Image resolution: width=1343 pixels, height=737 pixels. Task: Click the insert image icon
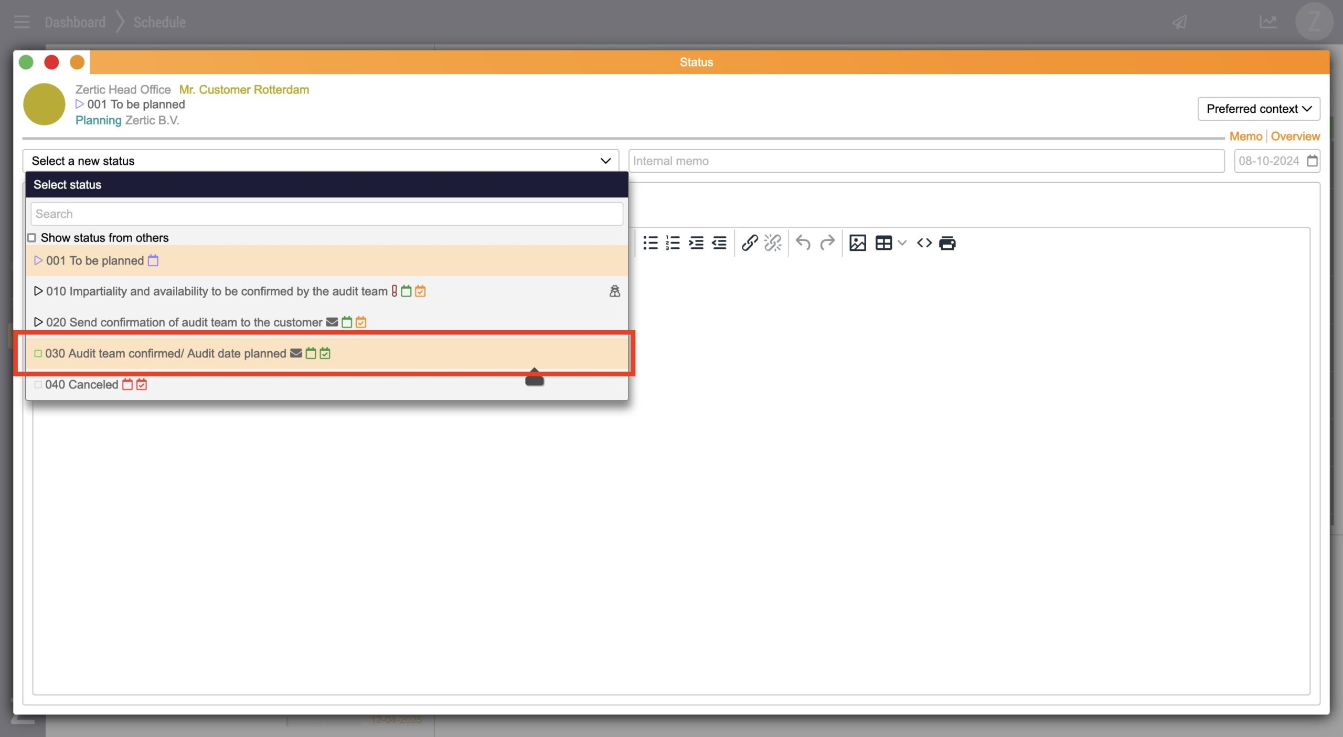click(857, 243)
